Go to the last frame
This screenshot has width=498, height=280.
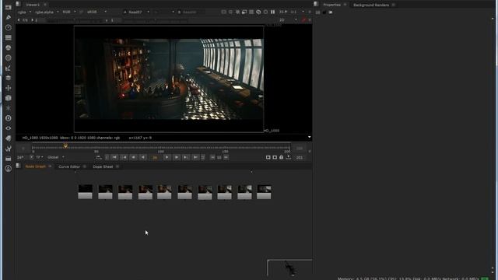195,157
